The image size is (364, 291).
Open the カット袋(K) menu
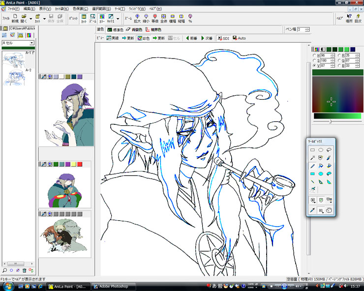pyautogui.click(x=62, y=9)
